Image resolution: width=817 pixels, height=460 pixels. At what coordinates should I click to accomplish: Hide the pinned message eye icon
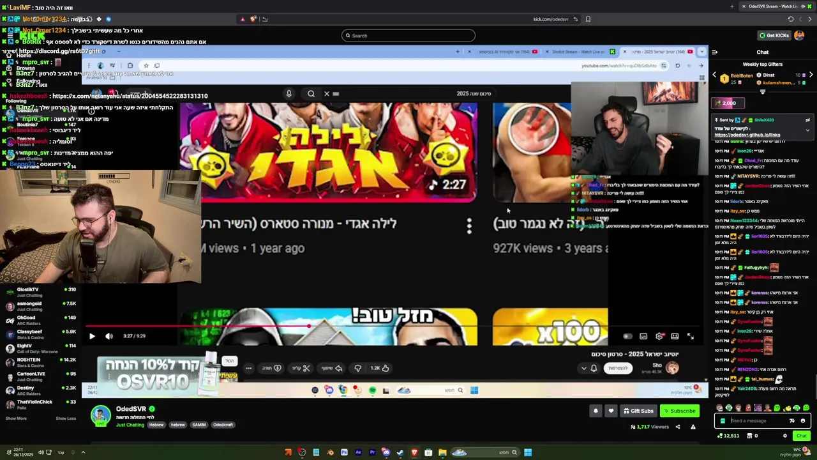pyautogui.click(x=807, y=120)
